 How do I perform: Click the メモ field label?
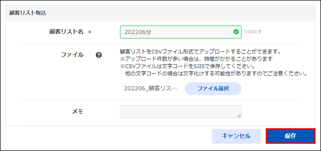78,111
